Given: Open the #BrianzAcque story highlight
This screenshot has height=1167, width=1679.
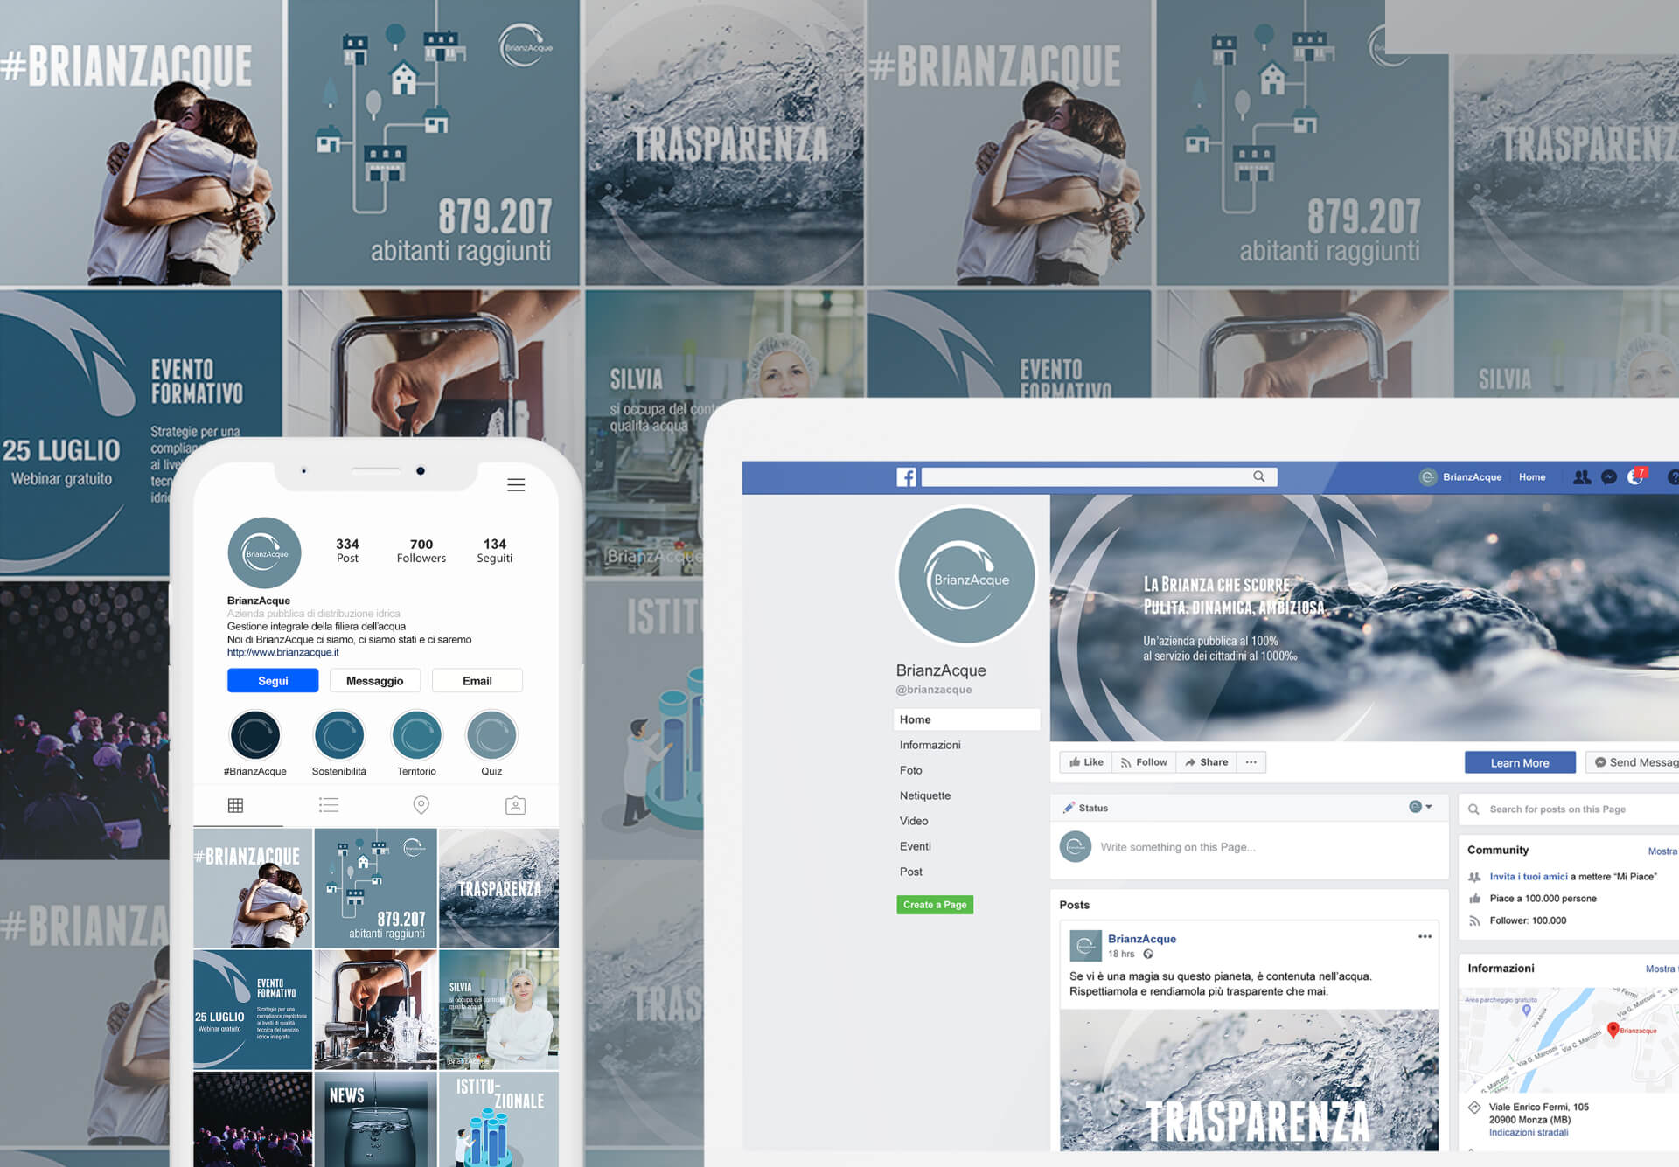Looking at the screenshot, I should coord(254,735).
